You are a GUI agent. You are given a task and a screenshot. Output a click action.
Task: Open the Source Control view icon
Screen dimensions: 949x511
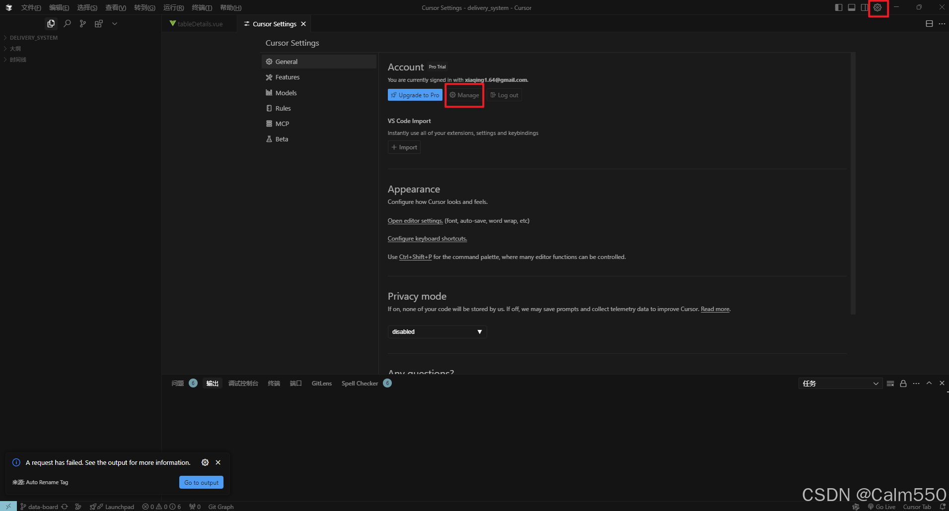[83, 23]
